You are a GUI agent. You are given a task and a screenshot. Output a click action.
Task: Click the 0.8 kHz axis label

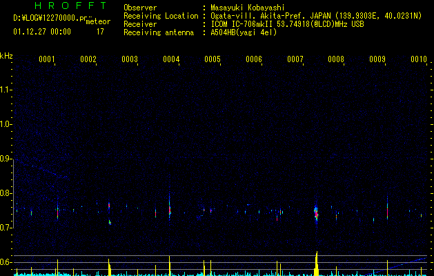(x=6, y=193)
